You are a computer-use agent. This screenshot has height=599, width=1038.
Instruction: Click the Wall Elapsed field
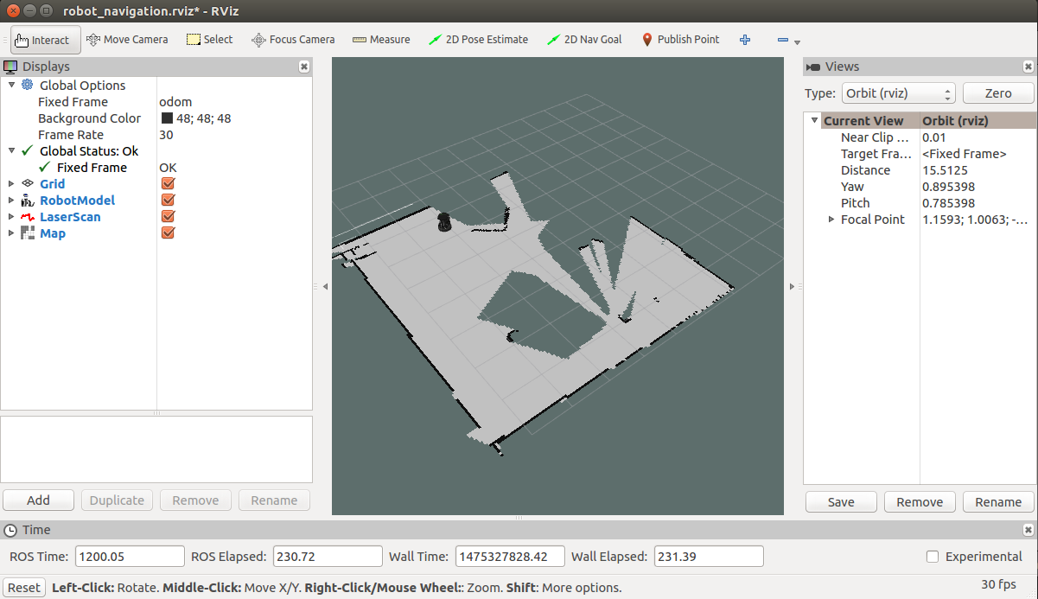[x=709, y=557]
